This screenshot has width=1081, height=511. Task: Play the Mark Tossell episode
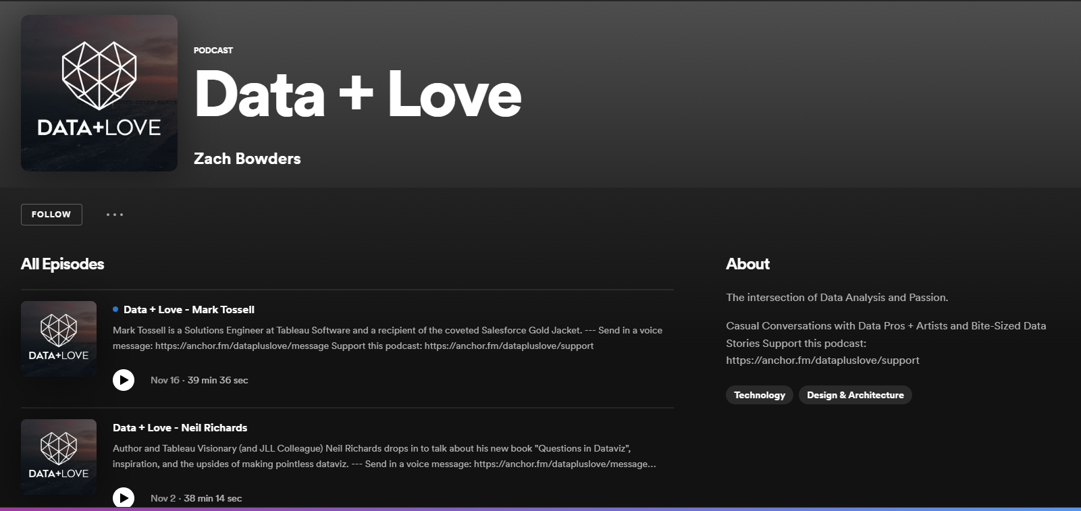click(124, 380)
